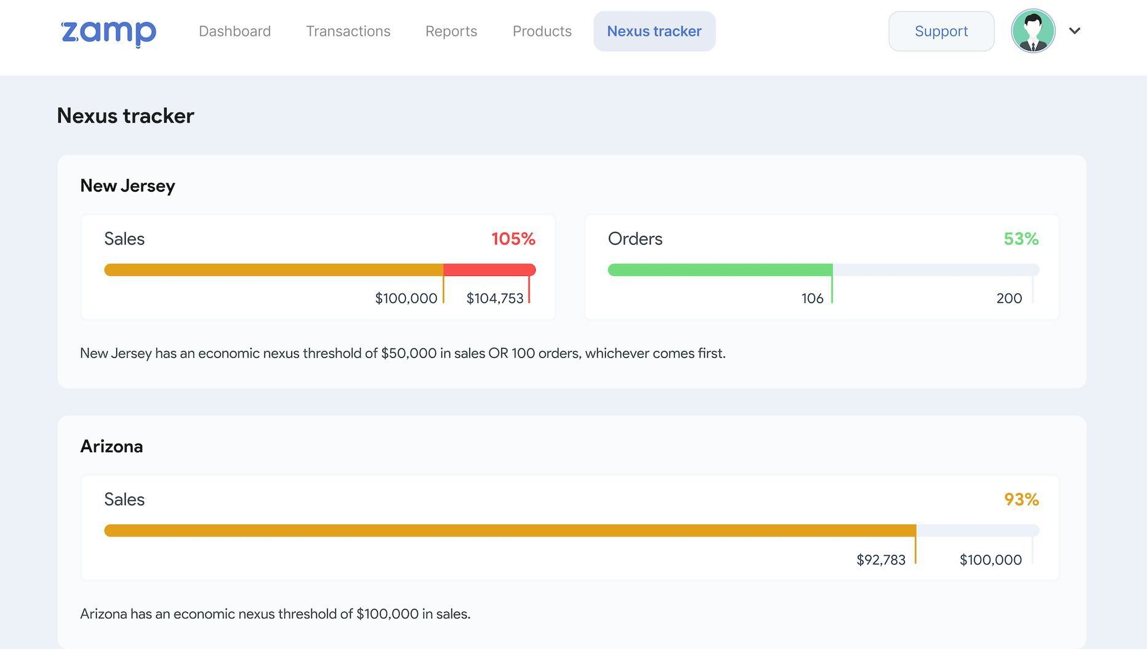Click the 53% Orders percentage label
Viewport: 1147px width, 649px height.
click(x=1022, y=238)
